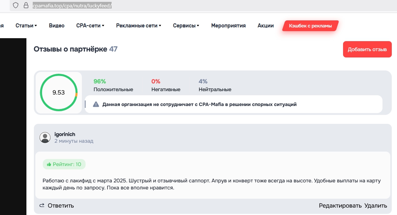Click Редактировать to edit the review
The width and height of the screenshot is (397, 215).
click(x=340, y=206)
